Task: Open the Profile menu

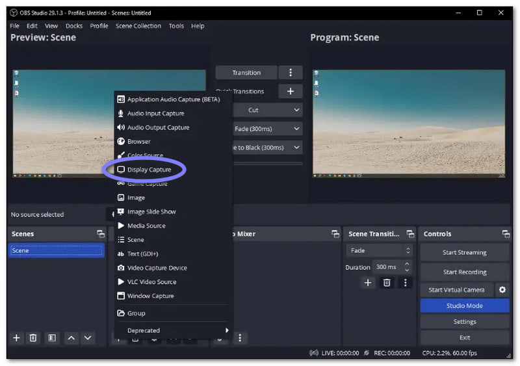Action: coord(99,26)
